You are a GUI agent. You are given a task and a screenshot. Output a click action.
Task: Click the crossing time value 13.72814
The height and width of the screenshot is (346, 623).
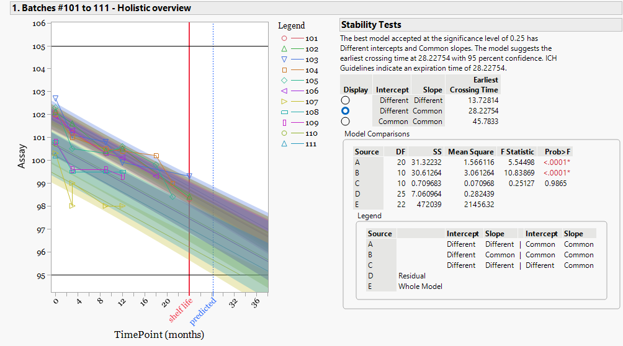tap(483, 100)
